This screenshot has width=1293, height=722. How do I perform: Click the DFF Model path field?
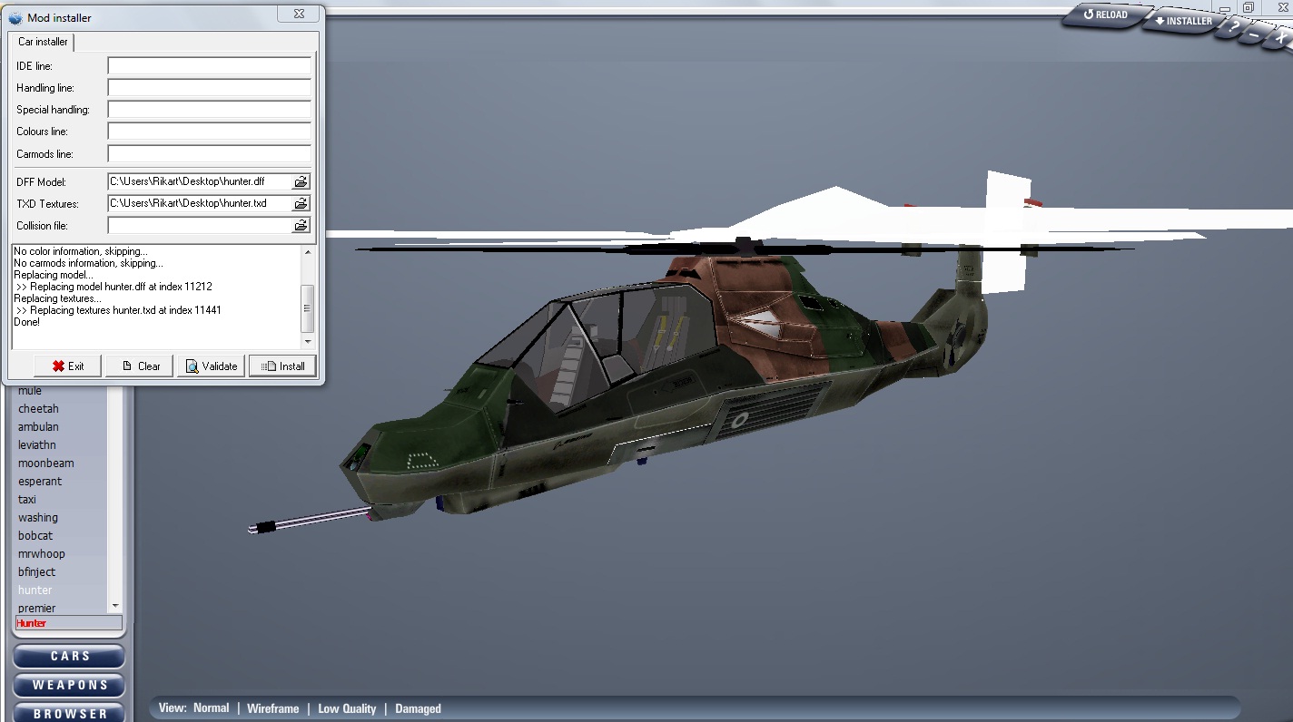point(200,181)
